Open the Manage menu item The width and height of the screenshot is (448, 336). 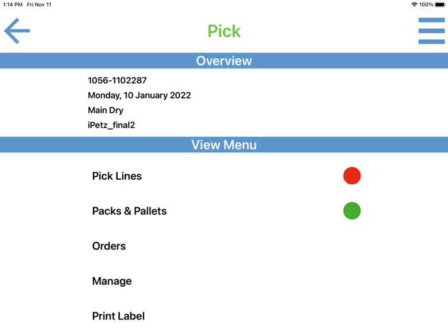tap(112, 281)
